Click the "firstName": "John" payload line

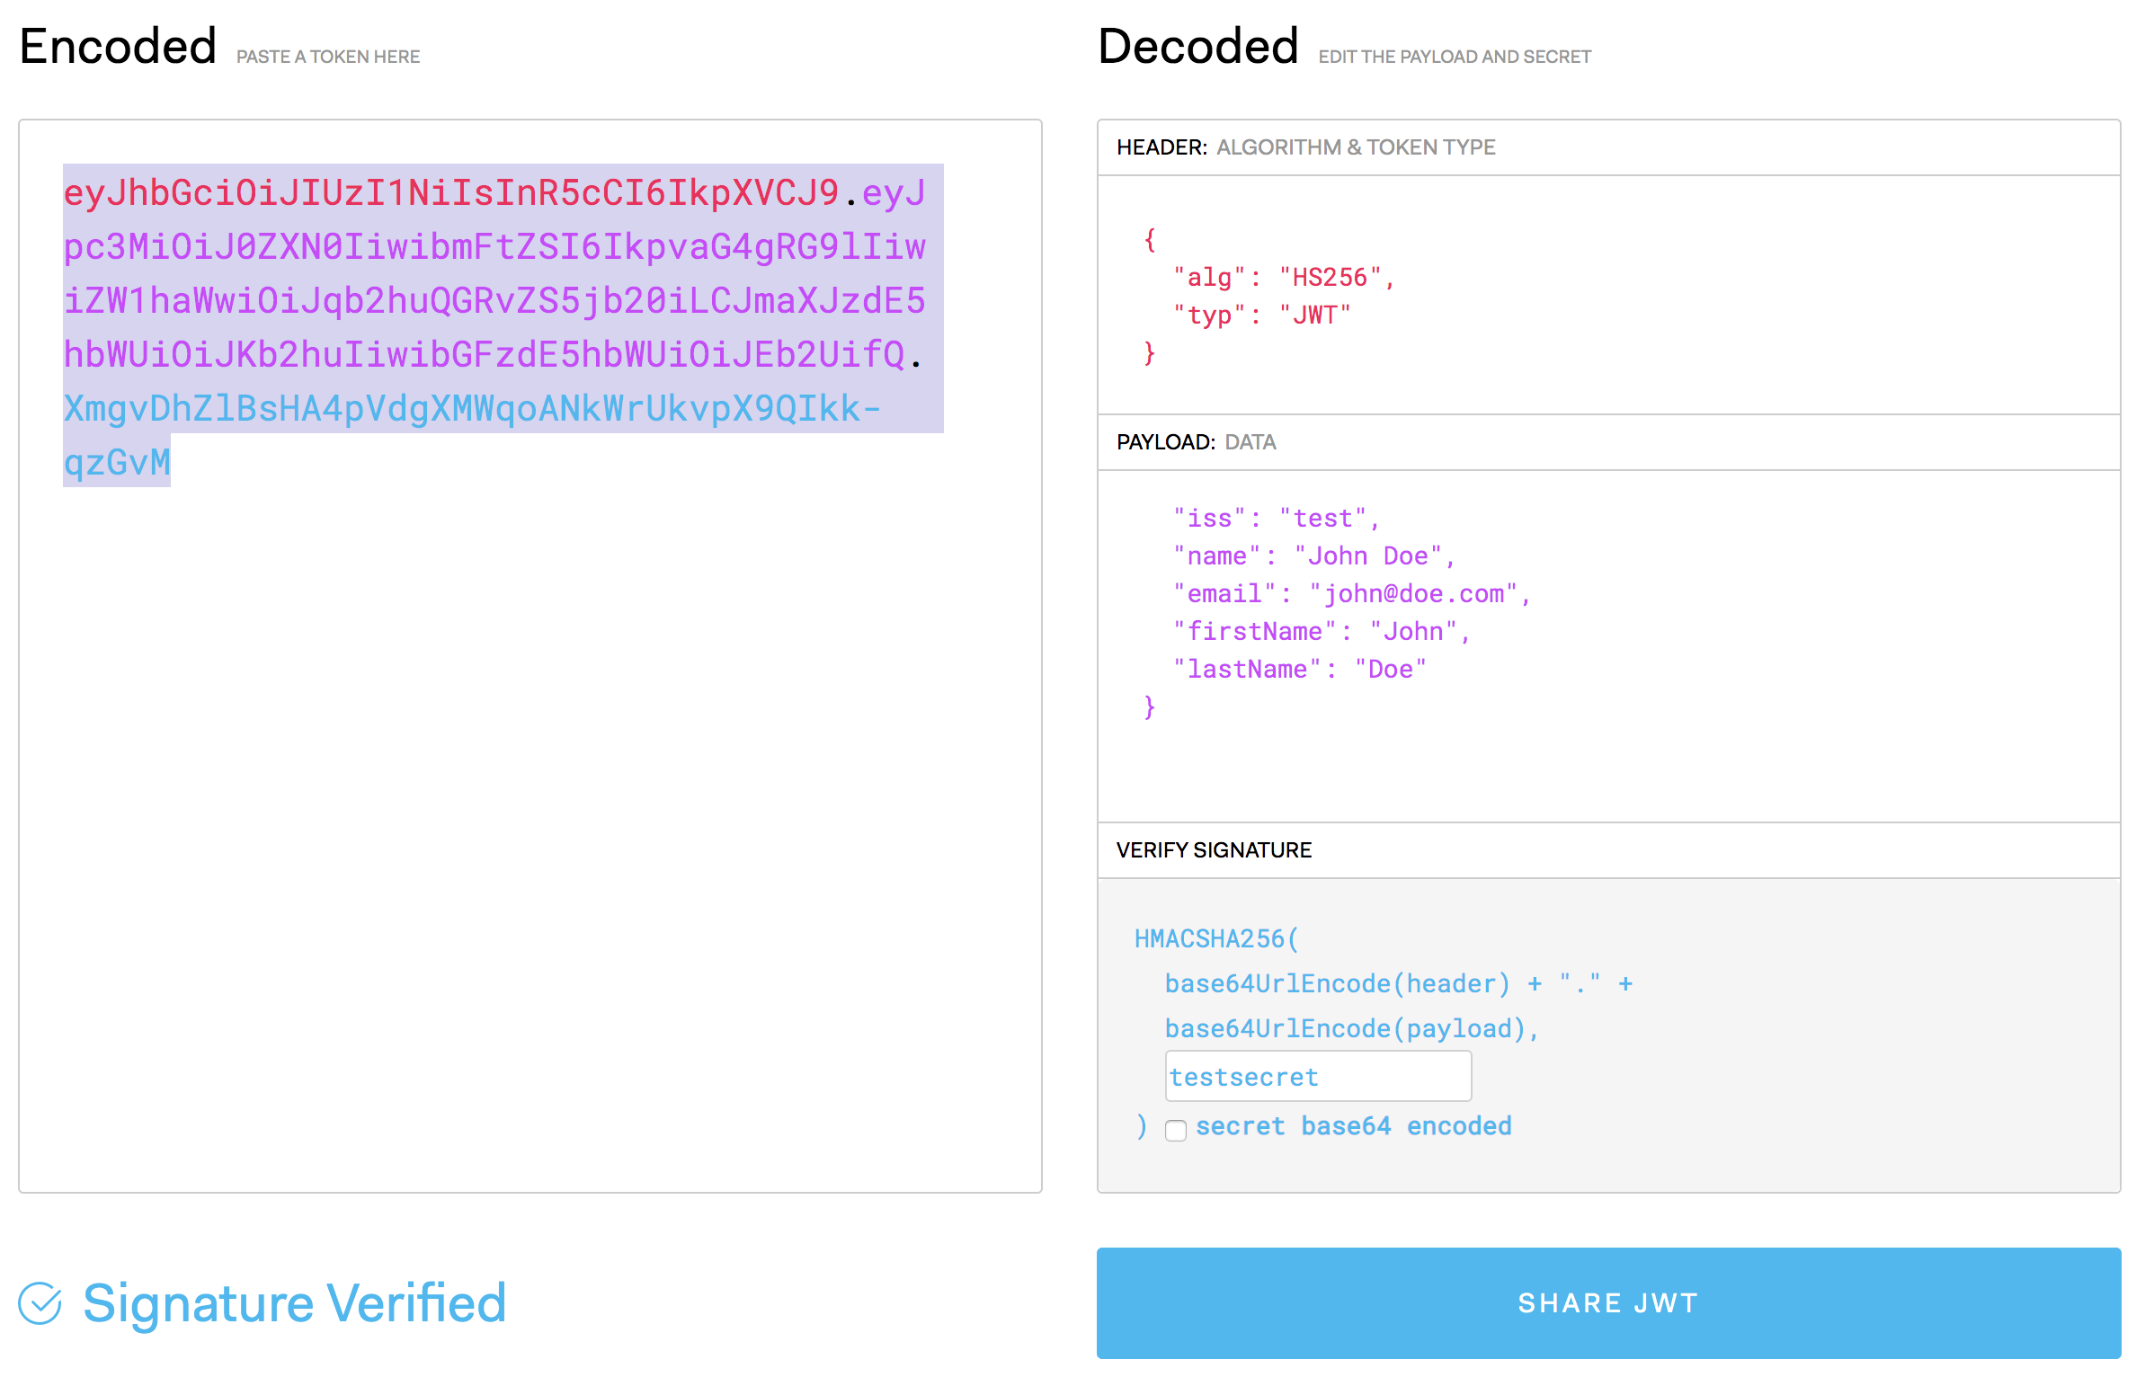point(1321,633)
